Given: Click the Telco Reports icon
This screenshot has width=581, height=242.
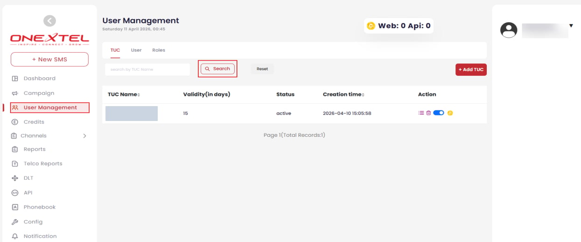Looking at the screenshot, I should pyautogui.click(x=15, y=164).
